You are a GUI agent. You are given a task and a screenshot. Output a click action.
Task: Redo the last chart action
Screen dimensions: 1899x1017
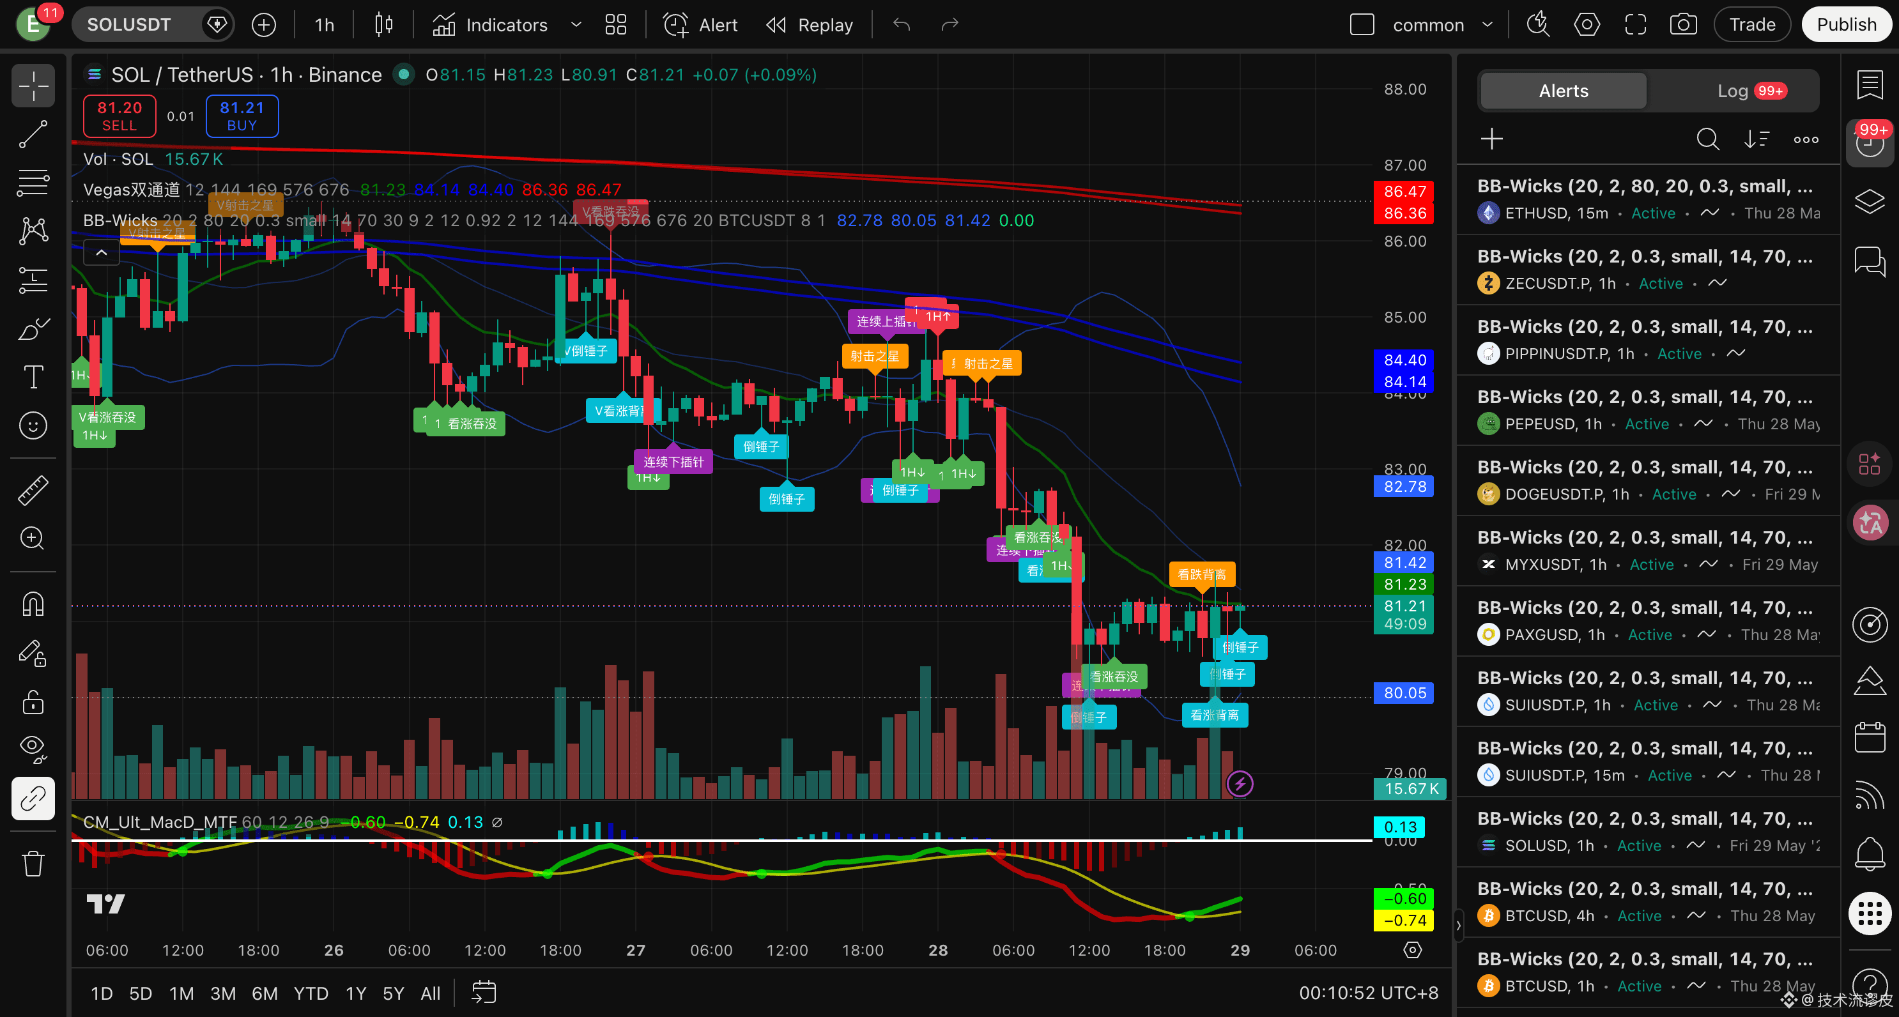pos(950,25)
